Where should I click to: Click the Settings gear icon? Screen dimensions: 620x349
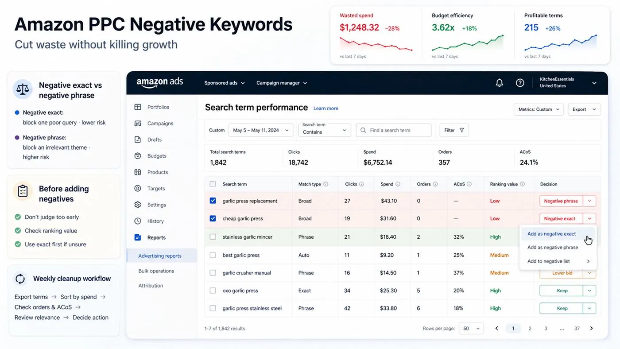pyautogui.click(x=138, y=205)
